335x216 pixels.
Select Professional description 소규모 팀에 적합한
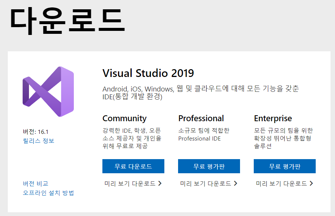[x=204, y=135]
